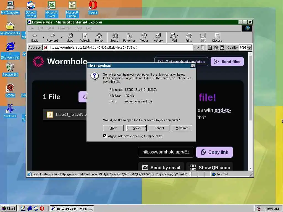Click the Send files button
The image size is (283, 212).
(x=227, y=62)
